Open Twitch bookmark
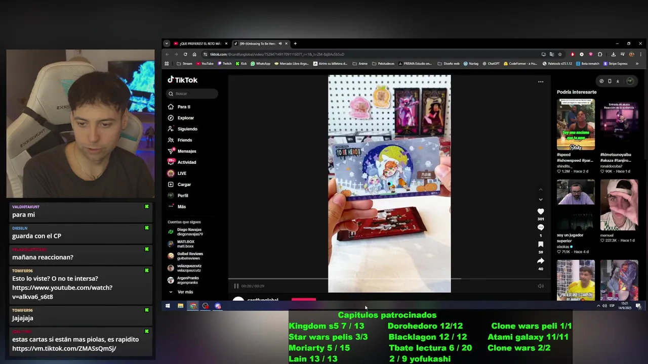 [224, 64]
